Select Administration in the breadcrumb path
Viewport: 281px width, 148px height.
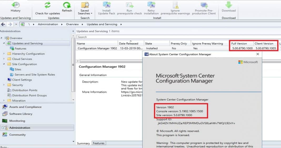pos(48,24)
